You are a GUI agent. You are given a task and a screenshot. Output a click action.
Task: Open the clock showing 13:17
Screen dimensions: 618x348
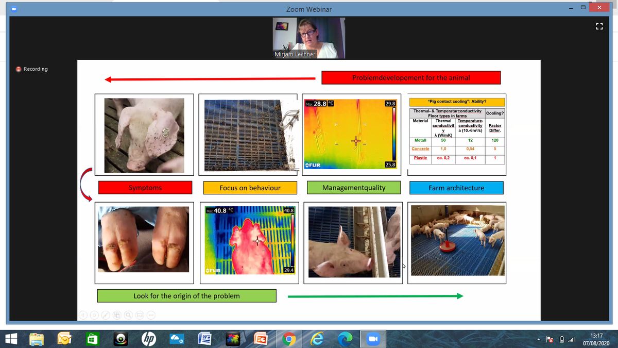pyautogui.click(x=596, y=339)
